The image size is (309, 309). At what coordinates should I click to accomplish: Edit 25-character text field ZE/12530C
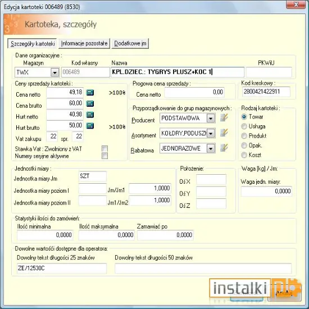pyautogui.click(x=62, y=269)
